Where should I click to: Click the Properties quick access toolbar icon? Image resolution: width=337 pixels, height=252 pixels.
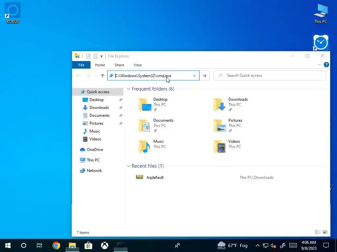point(88,56)
